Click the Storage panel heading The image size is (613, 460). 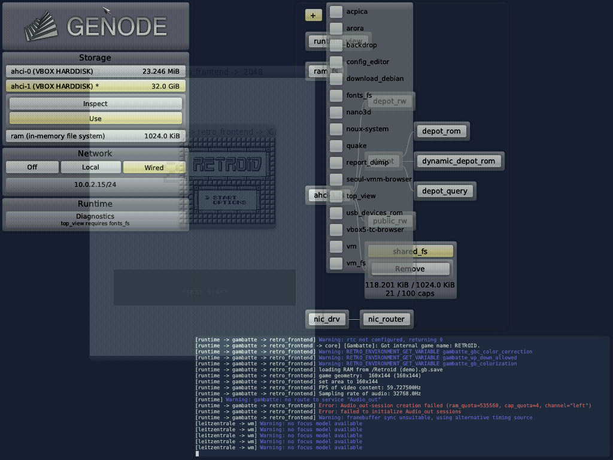click(95, 58)
